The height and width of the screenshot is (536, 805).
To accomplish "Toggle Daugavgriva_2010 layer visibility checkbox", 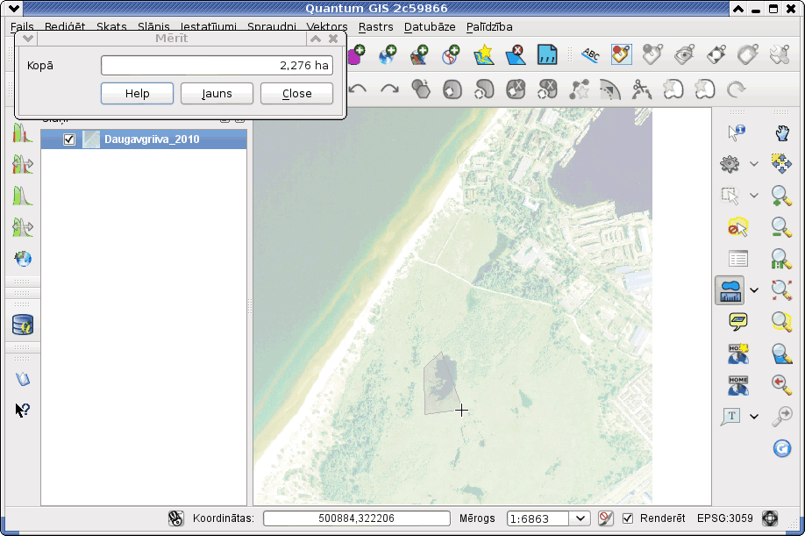I will [x=69, y=139].
